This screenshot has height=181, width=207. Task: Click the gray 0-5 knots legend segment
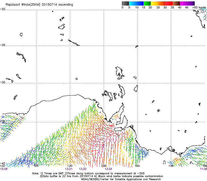coord(125,3)
